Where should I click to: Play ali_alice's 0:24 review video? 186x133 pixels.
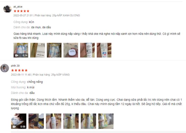pos(21,50)
